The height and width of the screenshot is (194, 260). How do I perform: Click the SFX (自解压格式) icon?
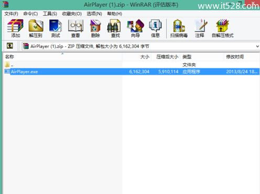(223, 28)
